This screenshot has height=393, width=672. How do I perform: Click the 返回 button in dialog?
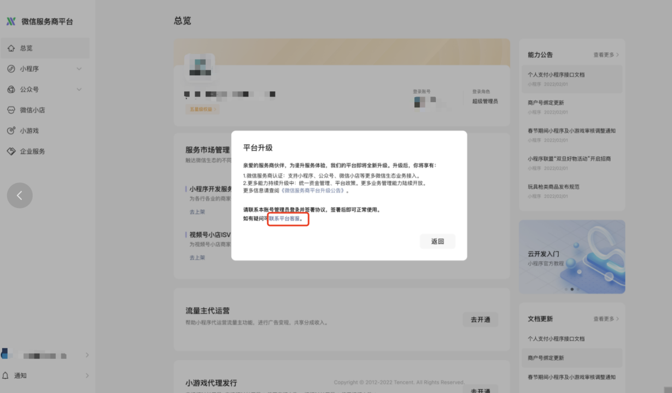[437, 241]
